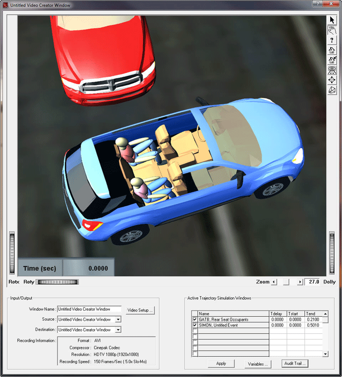This screenshot has width=342, height=377.
Task: Check the first empty trajectory row checkbox
Action: pyautogui.click(x=195, y=331)
